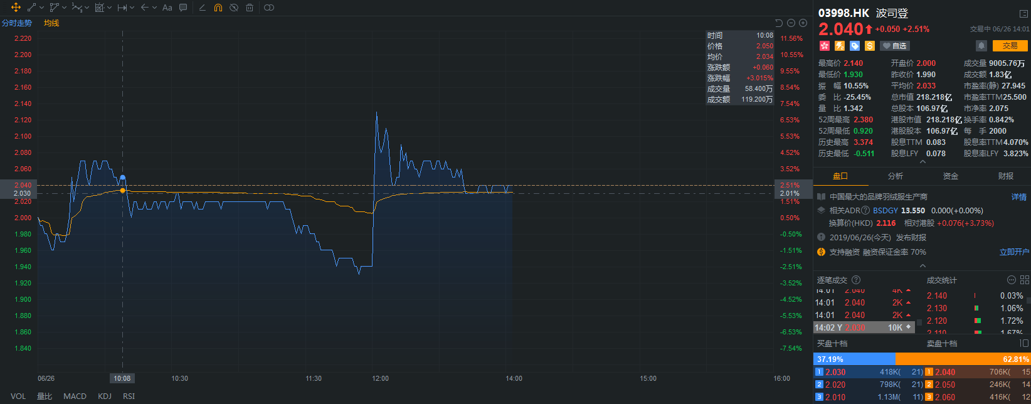Open the 财报 tab
Viewport: 1031px width, 404px height.
[x=1006, y=176]
